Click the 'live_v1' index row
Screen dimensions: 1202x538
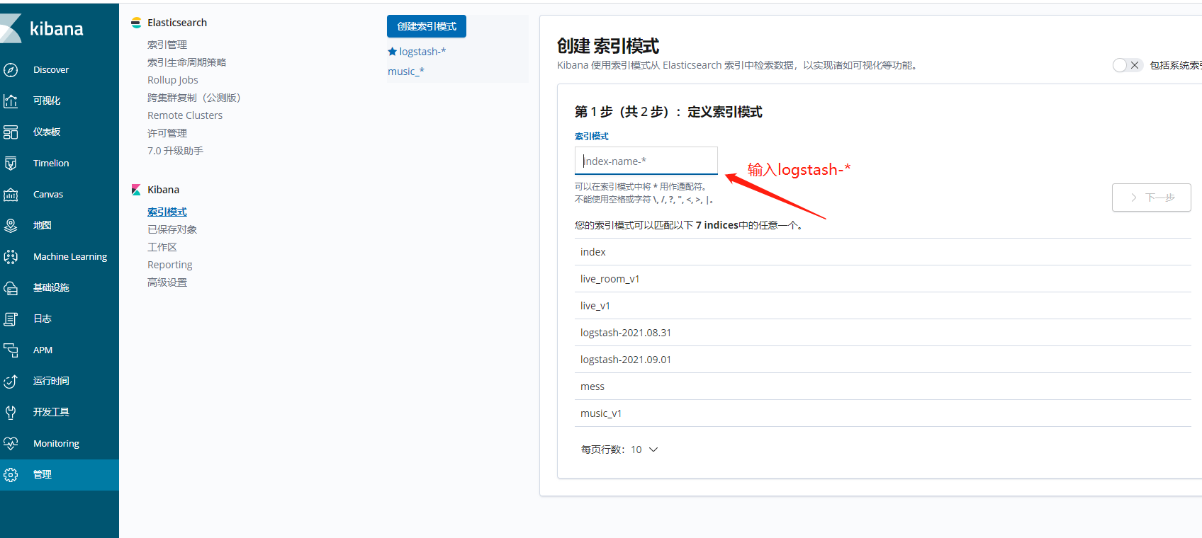pyautogui.click(x=883, y=306)
